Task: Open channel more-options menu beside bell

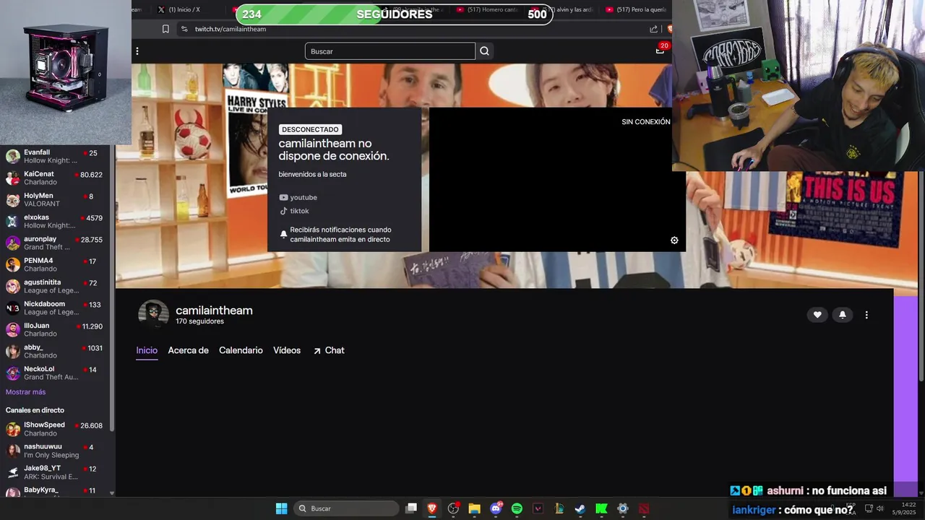Action: click(x=866, y=315)
